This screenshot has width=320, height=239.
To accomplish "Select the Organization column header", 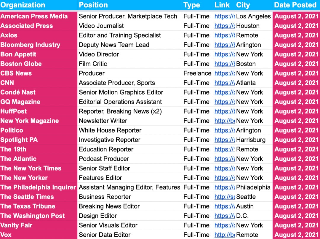I will 23,5.
